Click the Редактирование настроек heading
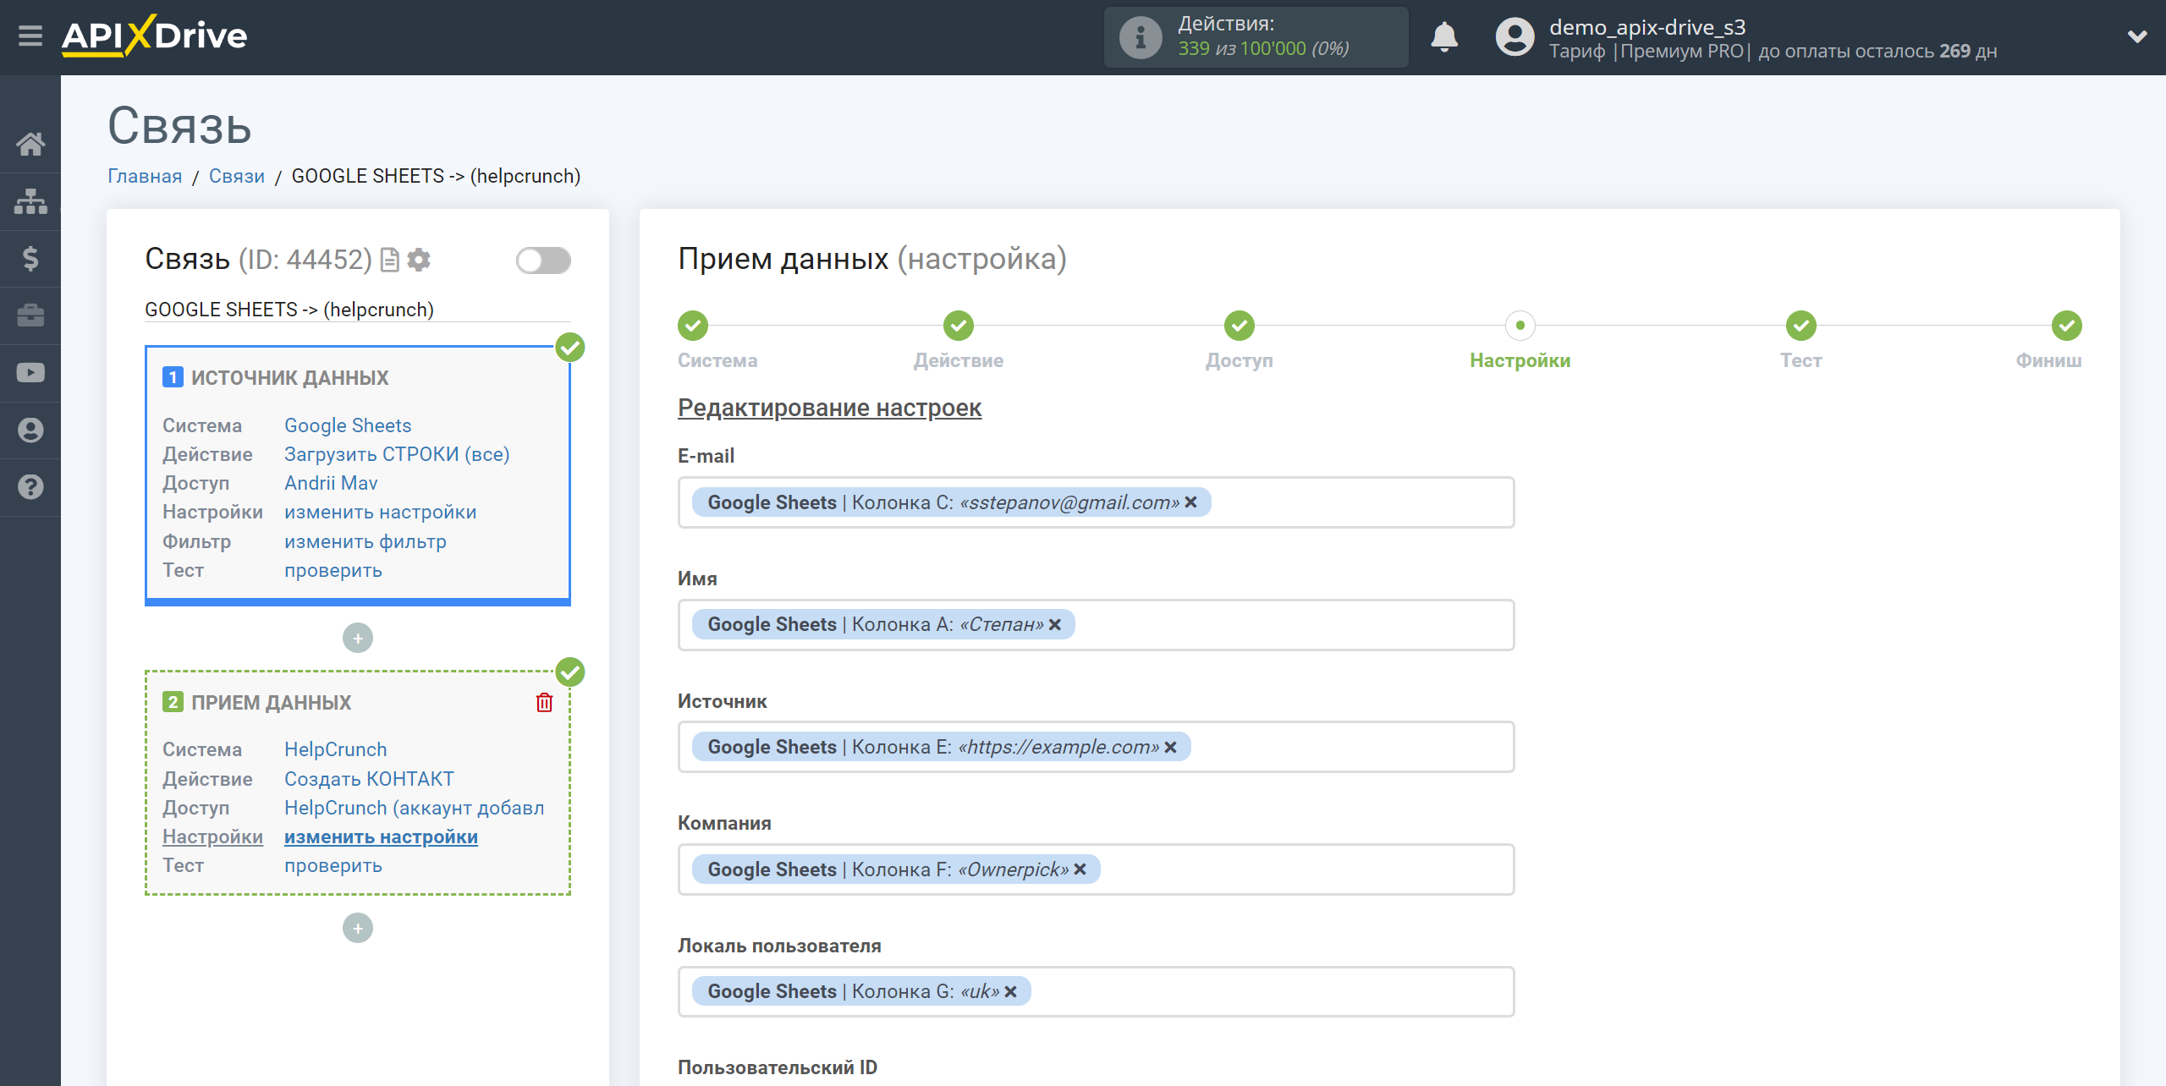 [829, 408]
